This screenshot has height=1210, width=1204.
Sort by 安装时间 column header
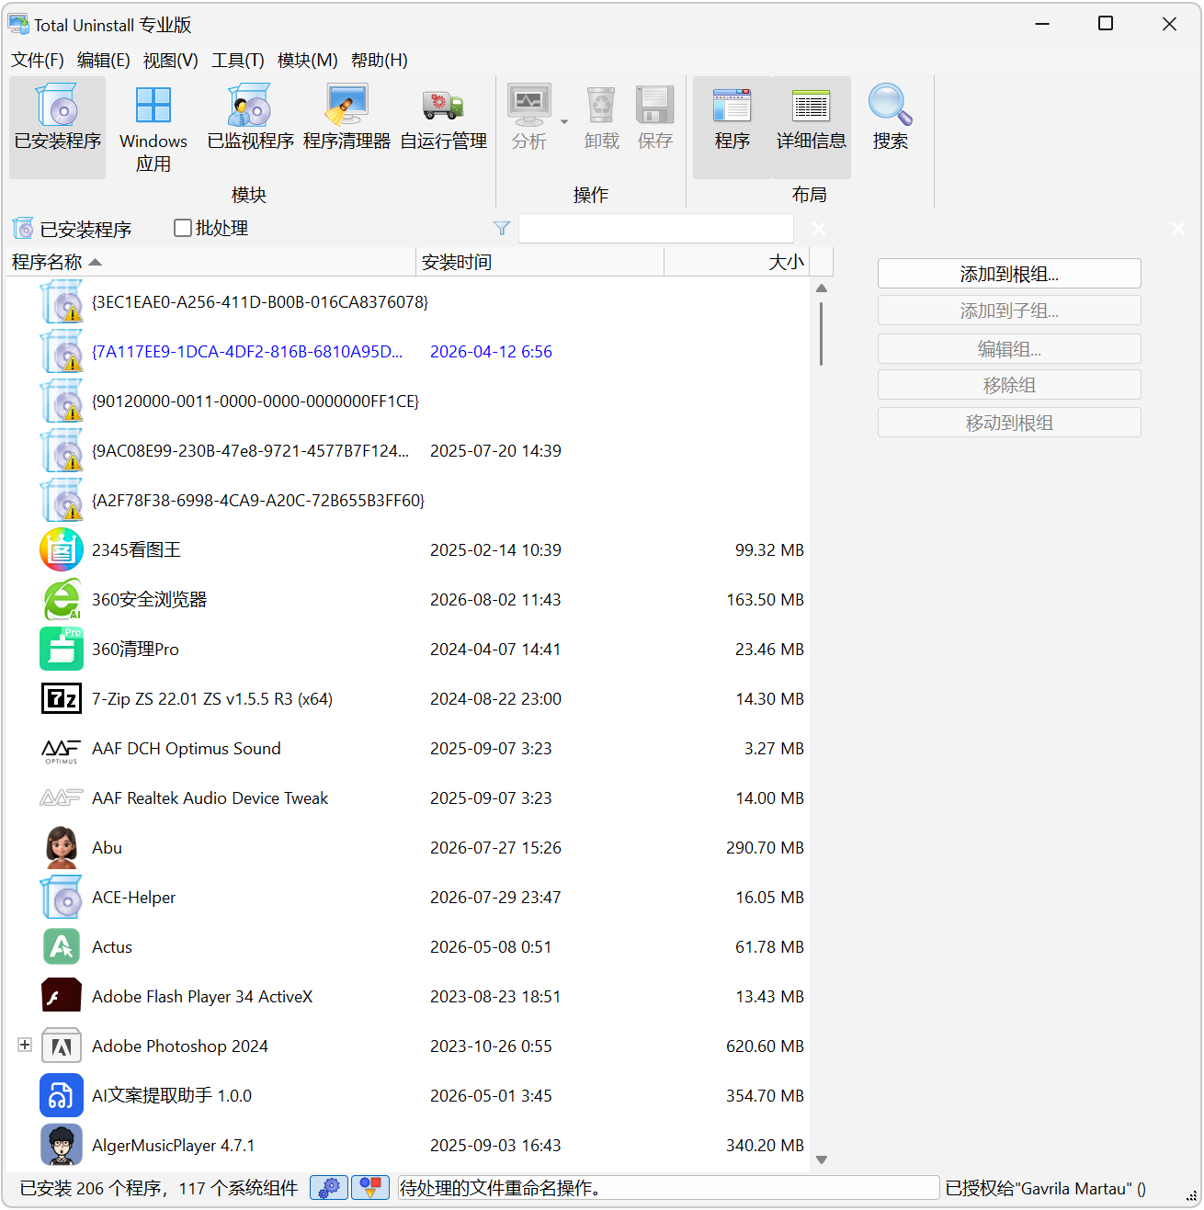pyautogui.click(x=540, y=262)
